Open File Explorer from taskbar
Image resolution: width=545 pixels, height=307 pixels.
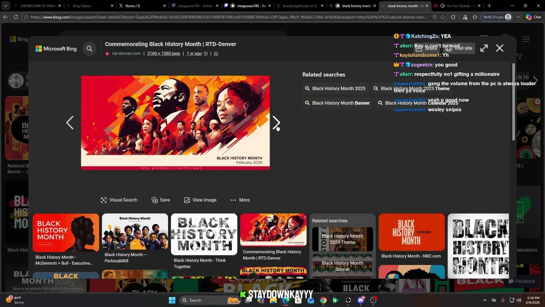(x=273, y=300)
